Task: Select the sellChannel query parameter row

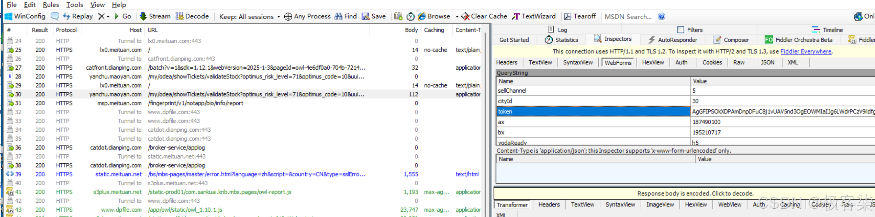Action: (685, 91)
